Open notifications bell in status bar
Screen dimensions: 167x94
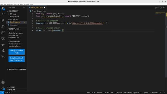point(164,93)
